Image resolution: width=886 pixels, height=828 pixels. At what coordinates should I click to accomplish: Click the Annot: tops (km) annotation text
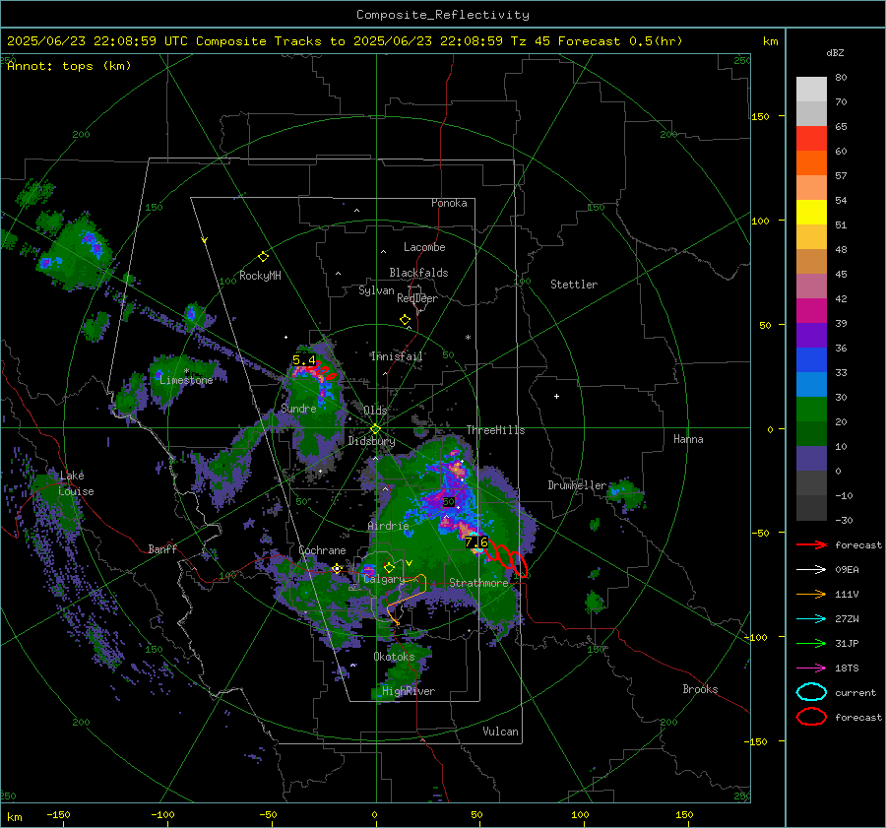[x=69, y=66]
